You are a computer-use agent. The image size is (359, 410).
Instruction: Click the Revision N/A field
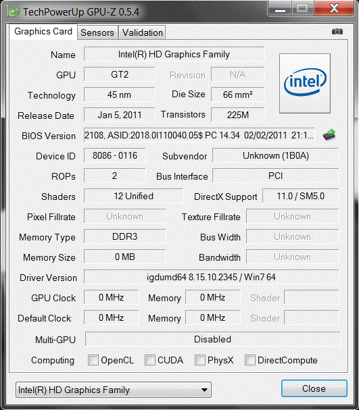(237, 74)
